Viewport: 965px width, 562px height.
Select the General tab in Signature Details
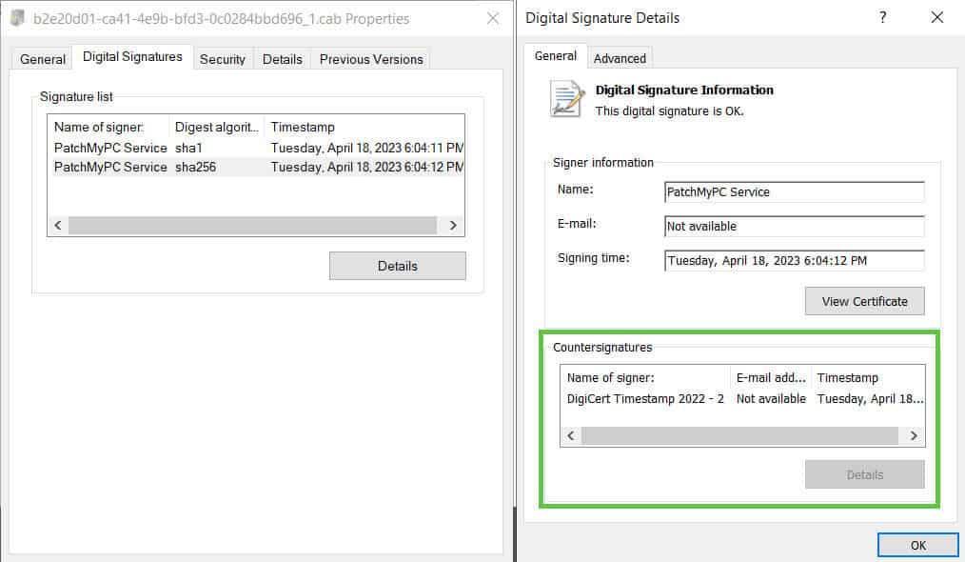[x=555, y=56]
